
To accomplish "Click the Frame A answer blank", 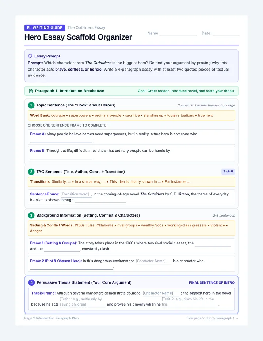I will pyautogui.click(x=61, y=140).
